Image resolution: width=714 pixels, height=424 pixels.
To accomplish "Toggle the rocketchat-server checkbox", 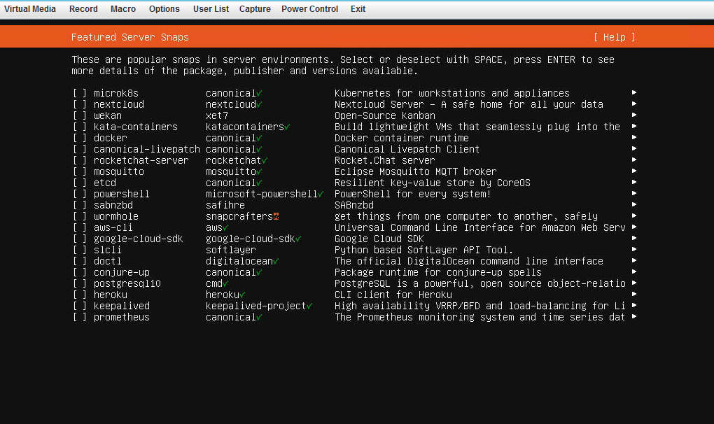I will click(x=80, y=161).
